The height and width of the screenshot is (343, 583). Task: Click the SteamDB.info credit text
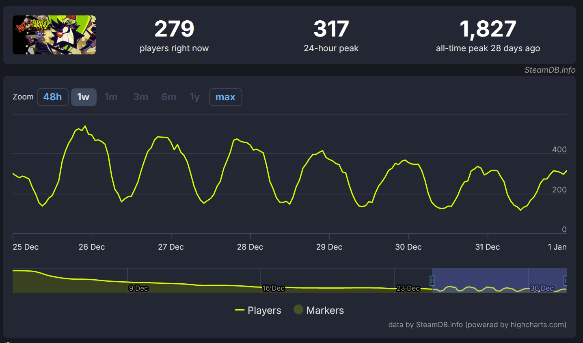(550, 70)
